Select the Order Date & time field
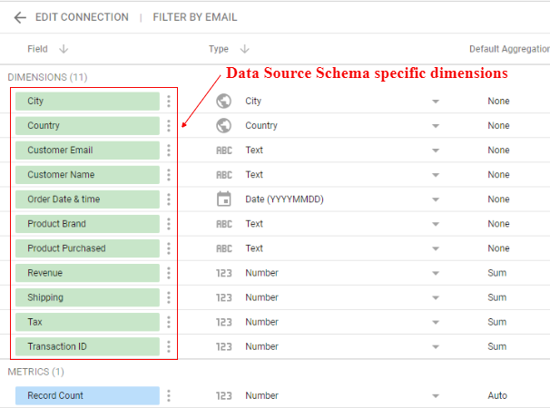 tap(87, 199)
